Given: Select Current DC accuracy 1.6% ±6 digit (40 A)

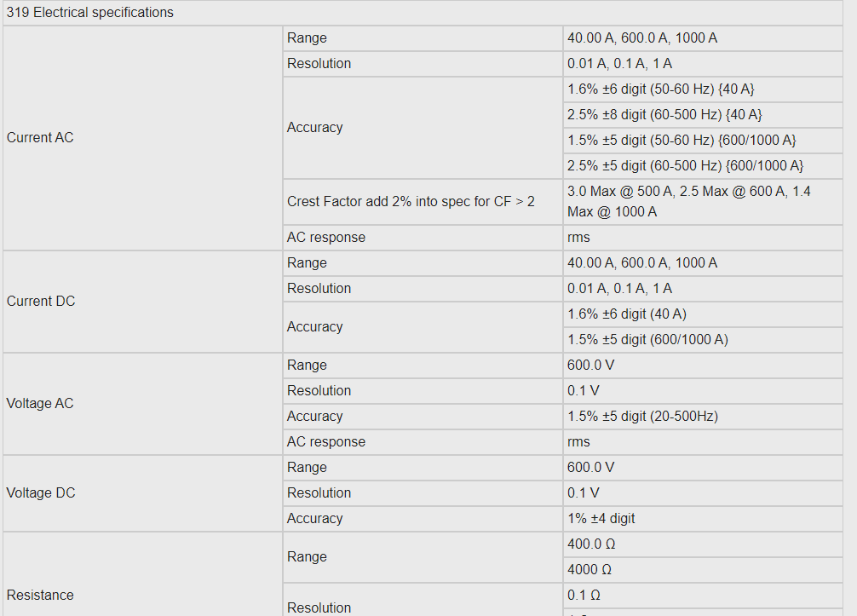Looking at the screenshot, I should (x=703, y=314).
